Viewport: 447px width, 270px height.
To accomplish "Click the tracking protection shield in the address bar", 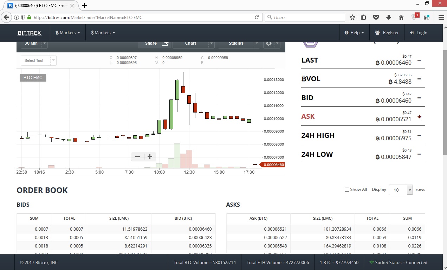I will 23,17.
